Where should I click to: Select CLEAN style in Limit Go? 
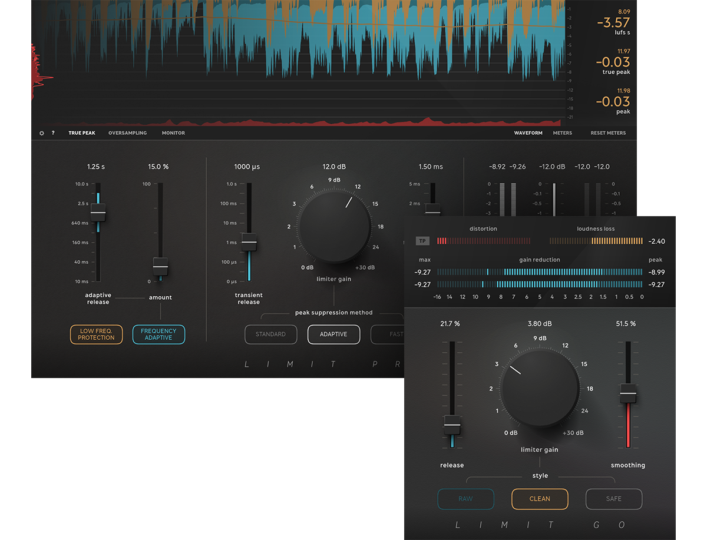pyautogui.click(x=540, y=499)
